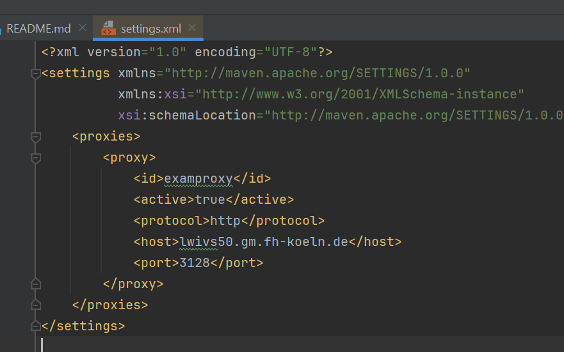
Task: Click the encoding "UTF-8" value
Action: [x=291, y=52]
